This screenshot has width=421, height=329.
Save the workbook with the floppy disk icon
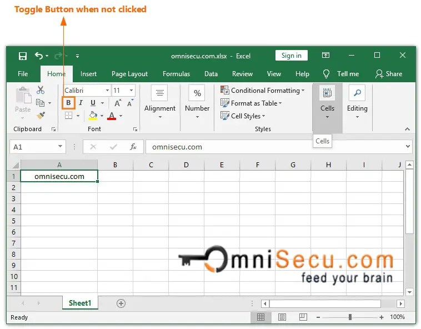click(x=23, y=56)
